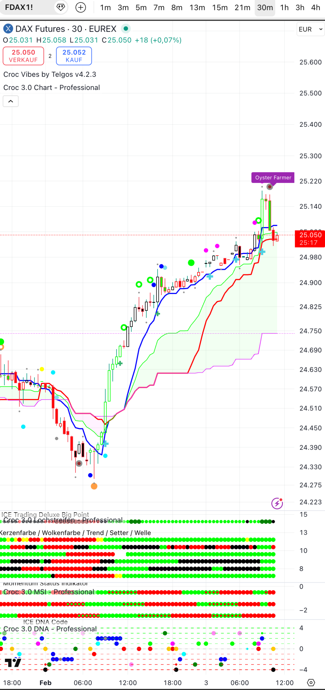Click the plus circle to add symbol
Image resolution: width=325 pixels, height=690 pixels.
(x=81, y=7)
